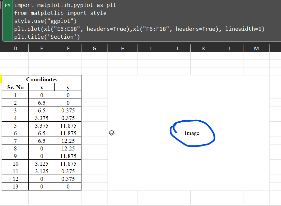Select column header J
The height and width of the screenshot is (206, 281).
point(177,48)
